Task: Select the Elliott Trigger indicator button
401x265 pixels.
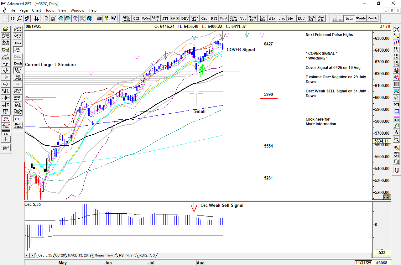Action: 155,18
